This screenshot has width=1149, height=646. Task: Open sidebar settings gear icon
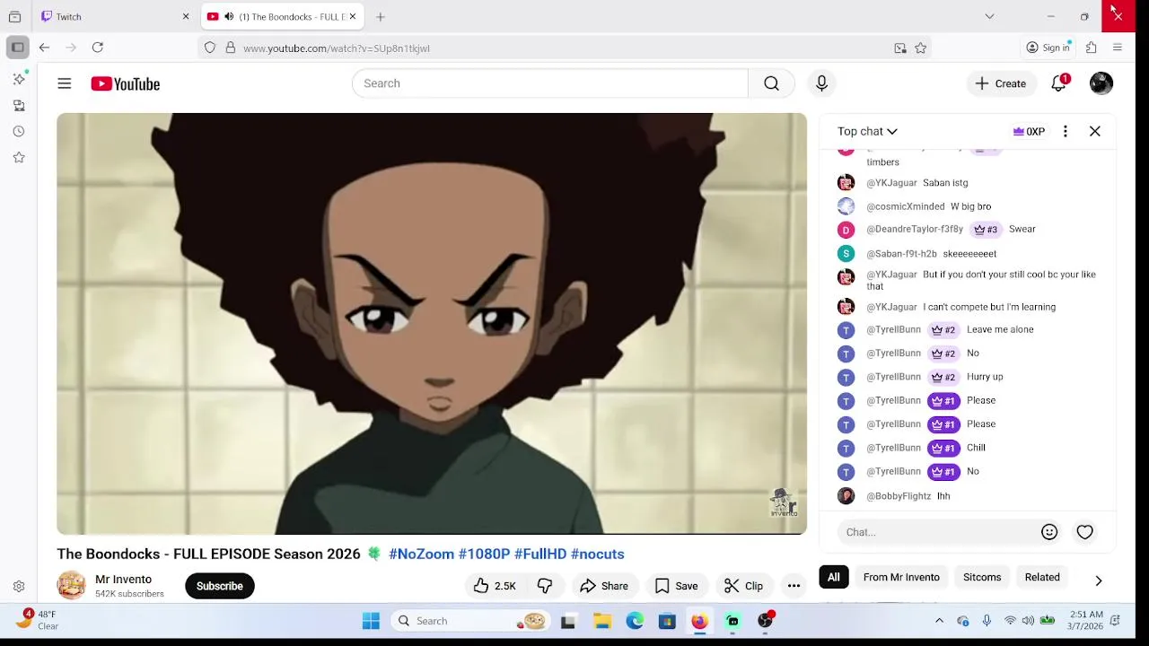(19, 587)
